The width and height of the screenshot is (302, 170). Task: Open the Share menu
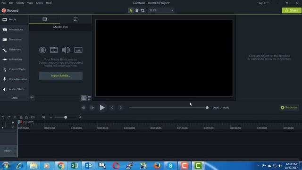tap(40, 3)
